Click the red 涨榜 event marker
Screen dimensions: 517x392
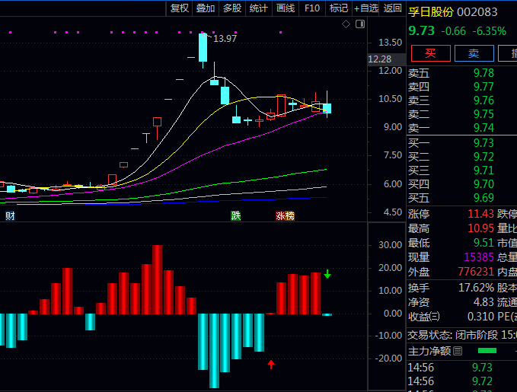tap(285, 216)
